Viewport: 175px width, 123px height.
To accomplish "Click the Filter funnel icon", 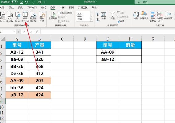I will click(x=112, y=14).
